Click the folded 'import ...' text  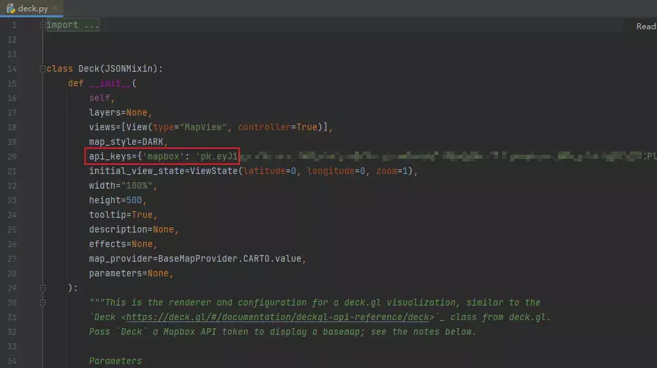pyautogui.click(x=72, y=25)
